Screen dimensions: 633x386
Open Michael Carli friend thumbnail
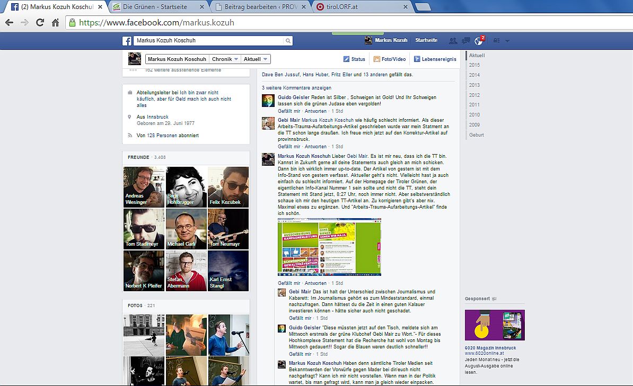point(186,229)
